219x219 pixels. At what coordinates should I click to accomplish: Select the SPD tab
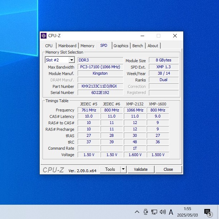(x=104, y=45)
